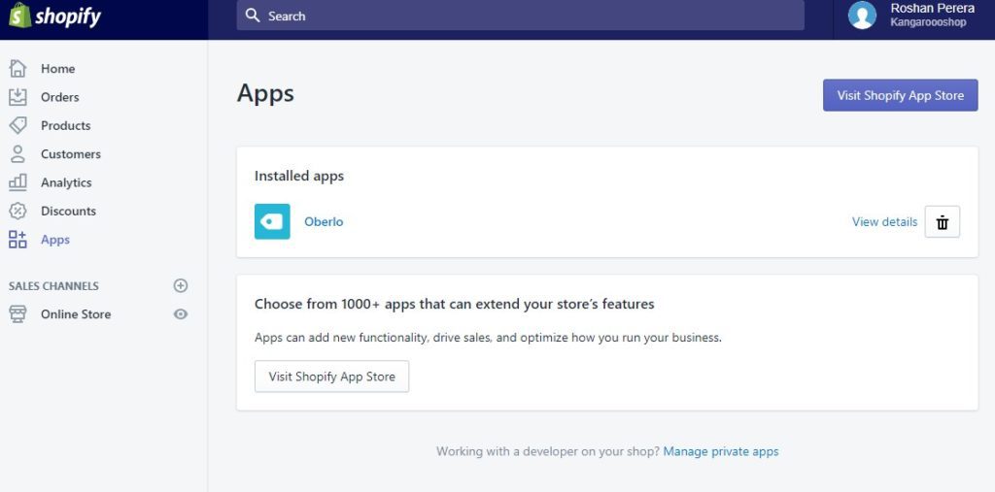Click the Products tag icon

pos(17,125)
